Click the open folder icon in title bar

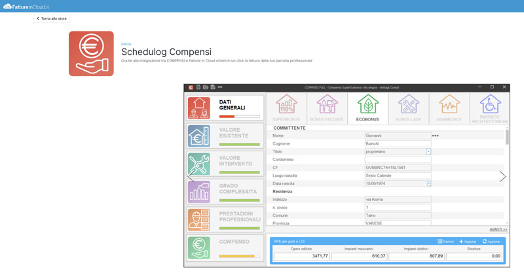click(x=206, y=87)
